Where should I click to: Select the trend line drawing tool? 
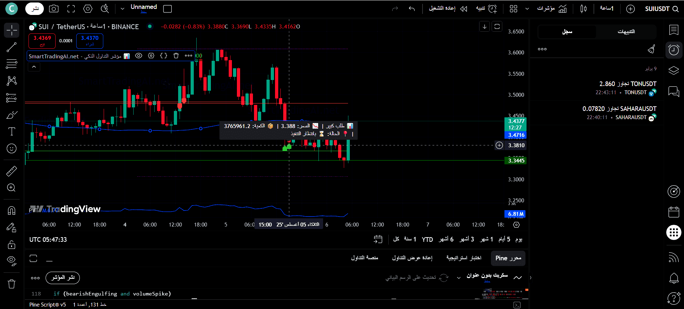11,47
